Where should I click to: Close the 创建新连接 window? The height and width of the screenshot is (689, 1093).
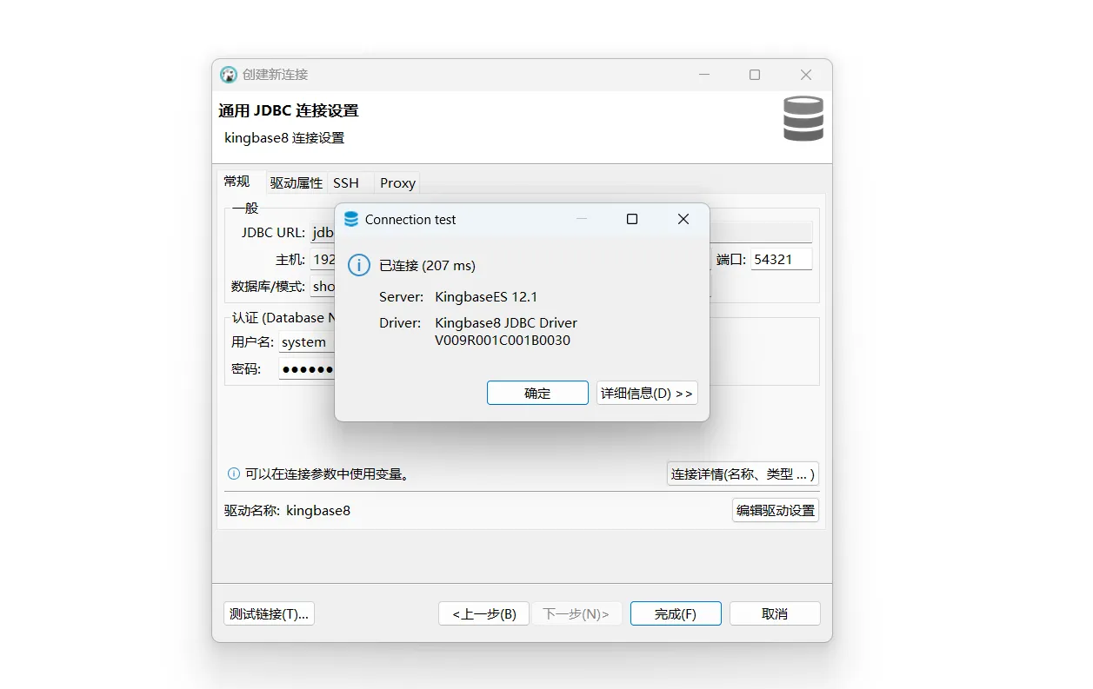point(806,75)
